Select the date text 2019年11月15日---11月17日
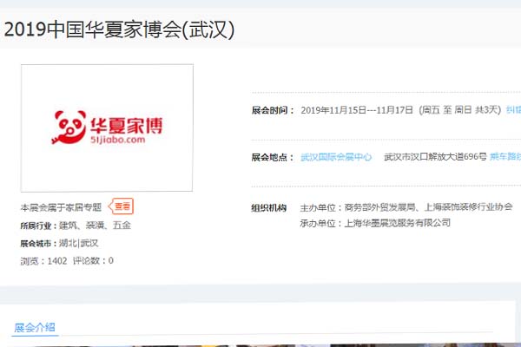The width and height of the screenshot is (521, 347). 357,110
